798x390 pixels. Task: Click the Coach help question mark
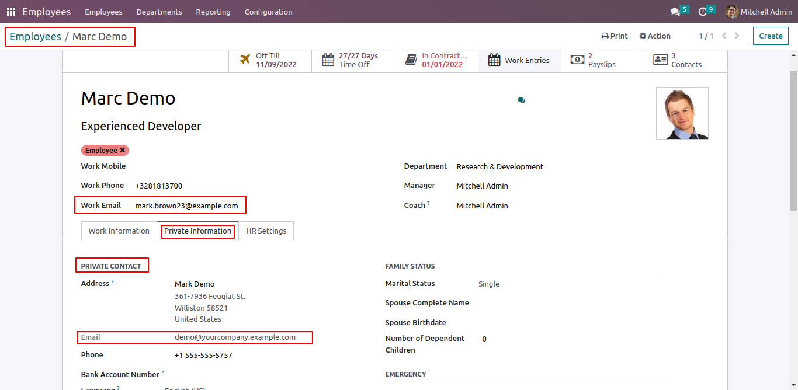[x=428, y=203]
